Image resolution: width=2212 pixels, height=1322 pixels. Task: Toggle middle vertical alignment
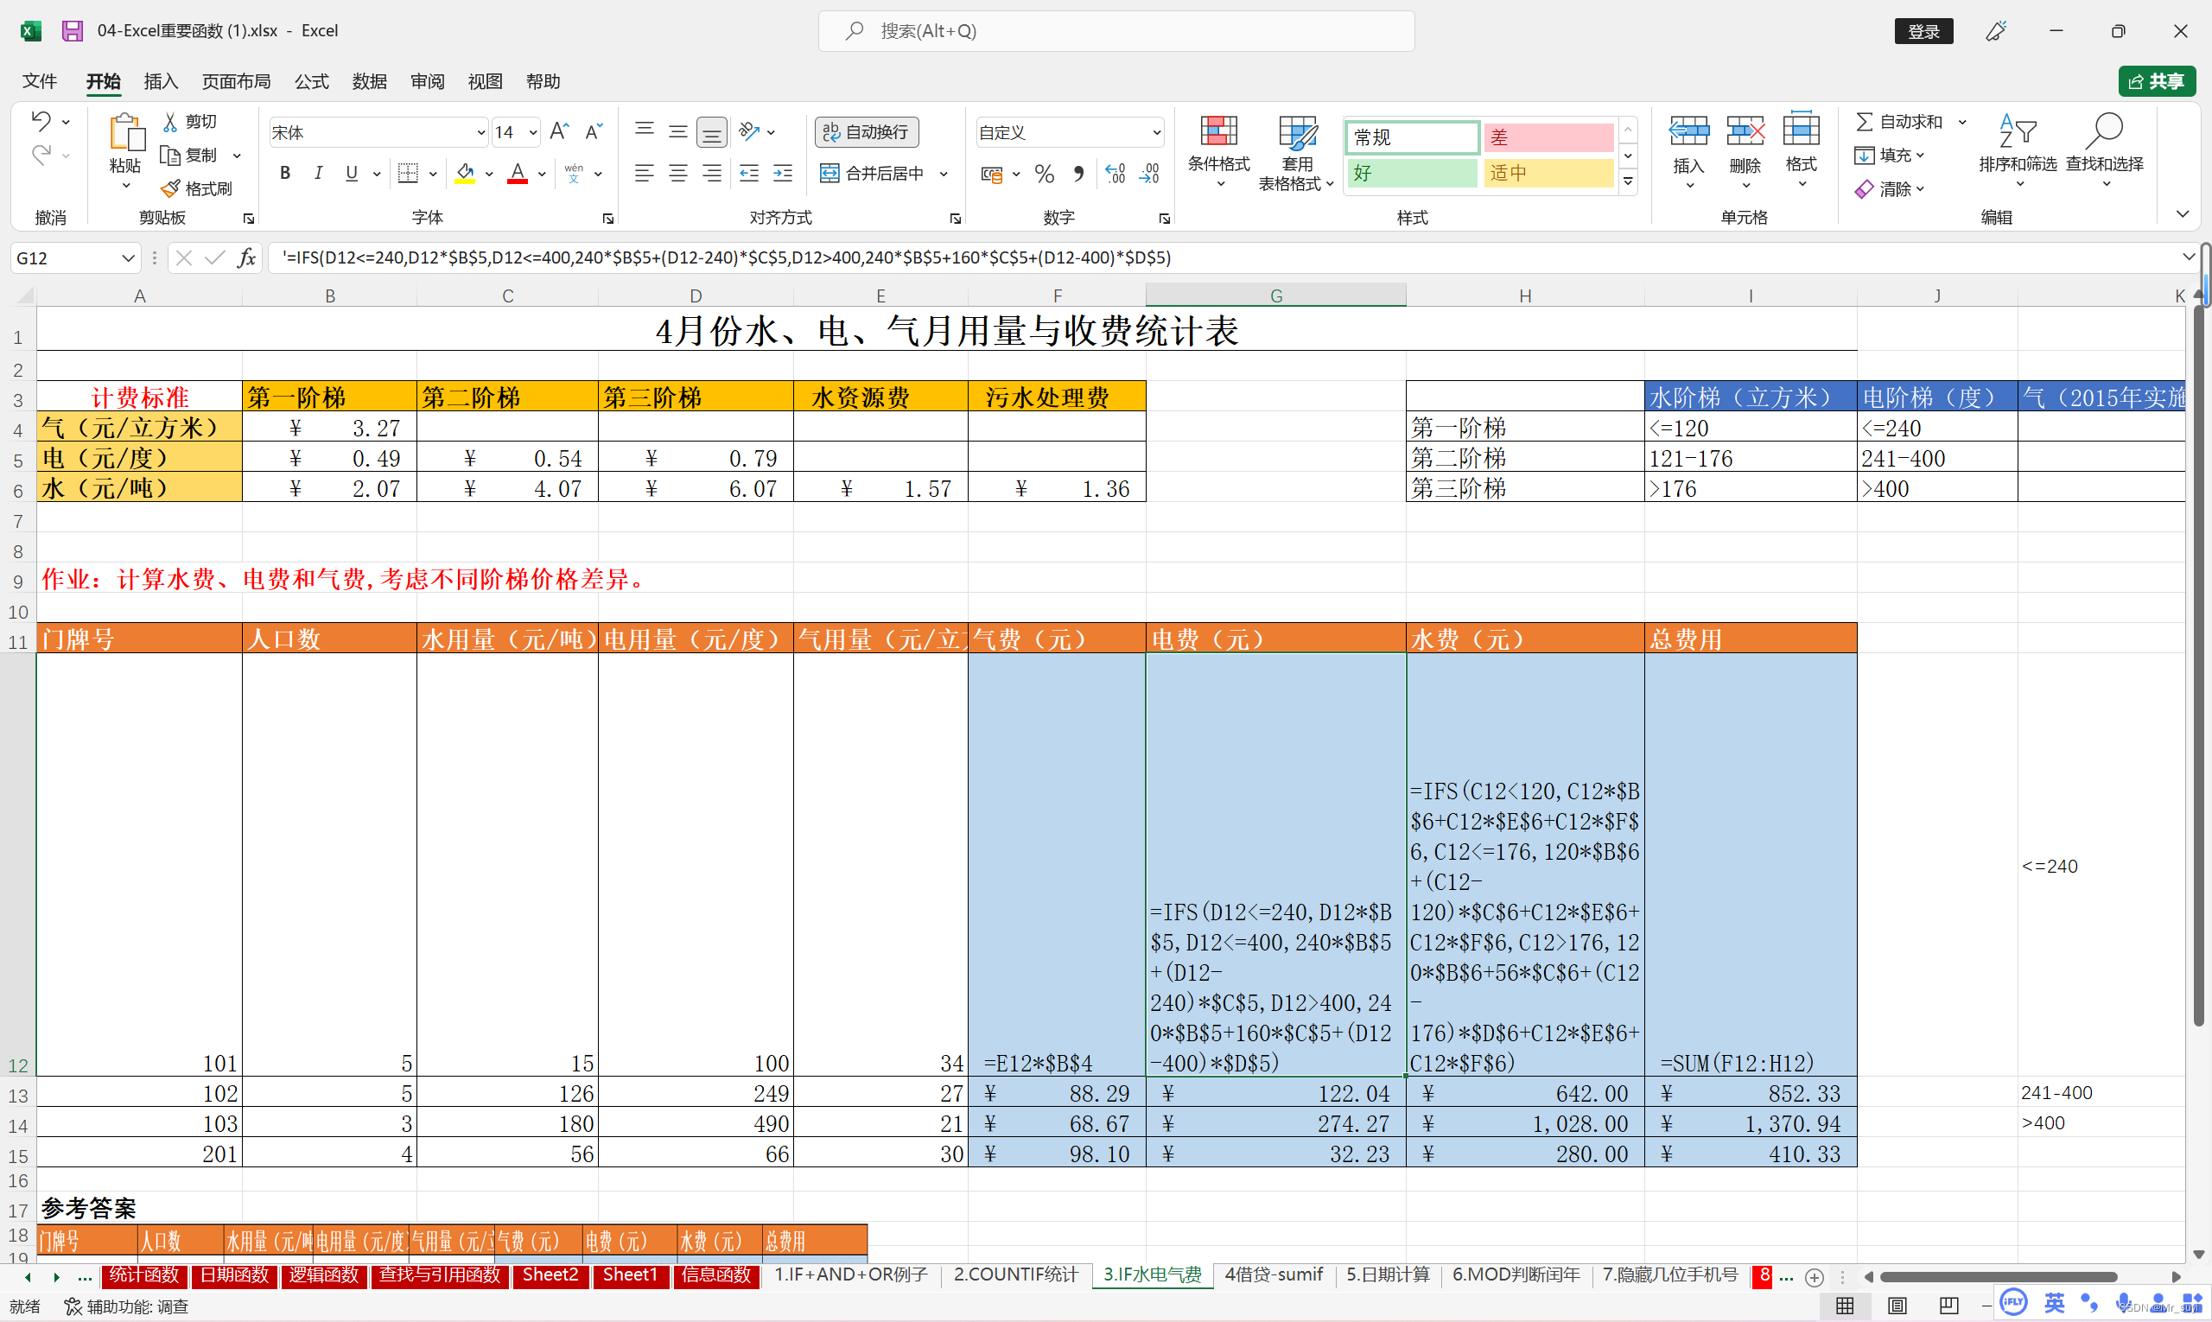[678, 132]
